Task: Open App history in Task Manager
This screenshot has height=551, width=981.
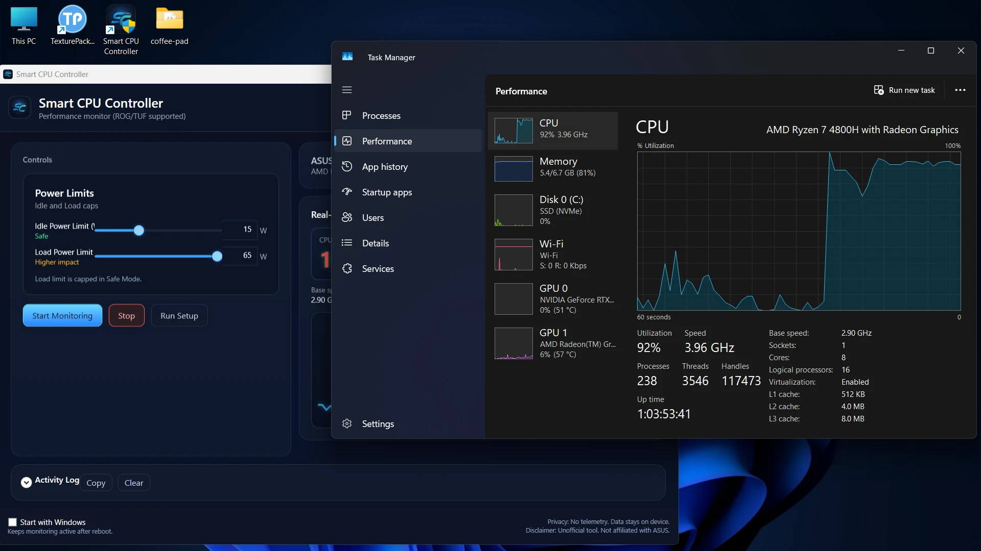Action: click(x=408, y=167)
